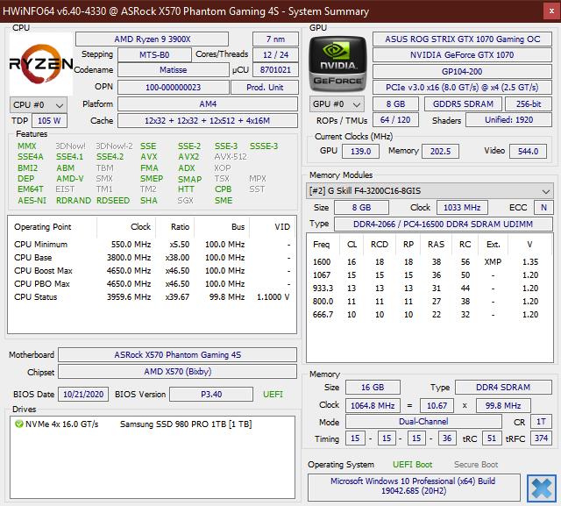This screenshot has width=561, height=506.
Task: Click the CPU Base operating point row
Action: click(152, 258)
